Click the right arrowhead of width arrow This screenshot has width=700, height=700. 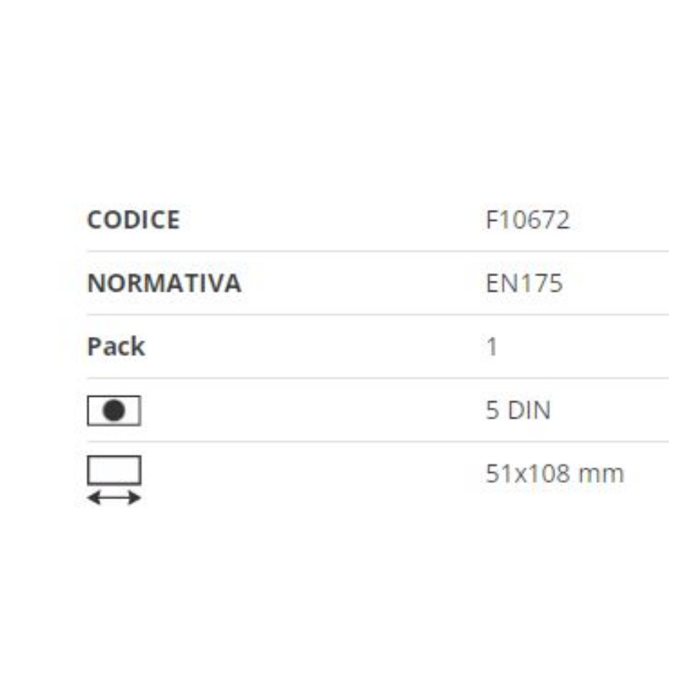tap(135, 497)
